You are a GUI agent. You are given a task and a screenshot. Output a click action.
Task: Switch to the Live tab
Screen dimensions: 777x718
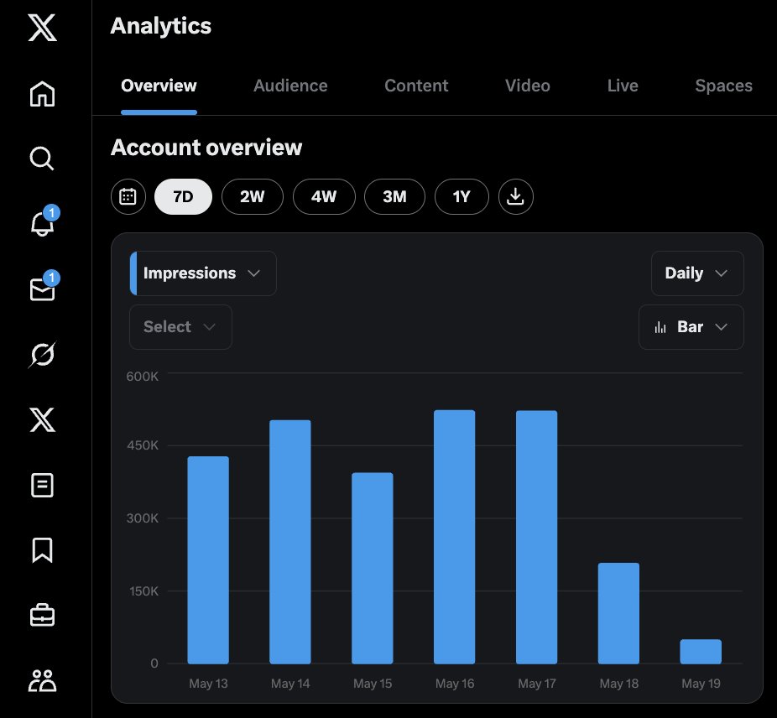pyautogui.click(x=623, y=86)
